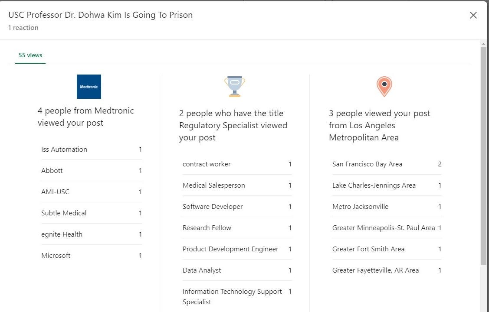Select the egnite Health company row
Viewport: 489px width, 312px height.
point(92,234)
